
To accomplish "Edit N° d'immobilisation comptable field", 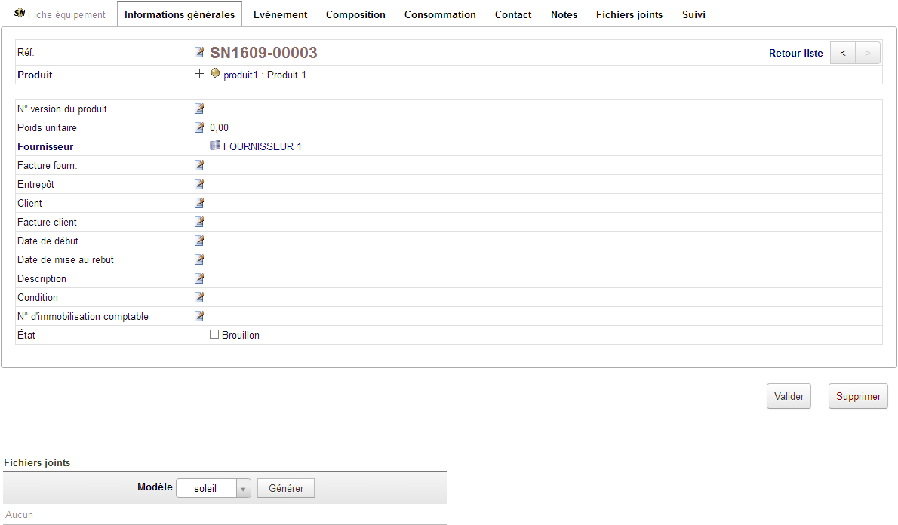I will point(198,315).
